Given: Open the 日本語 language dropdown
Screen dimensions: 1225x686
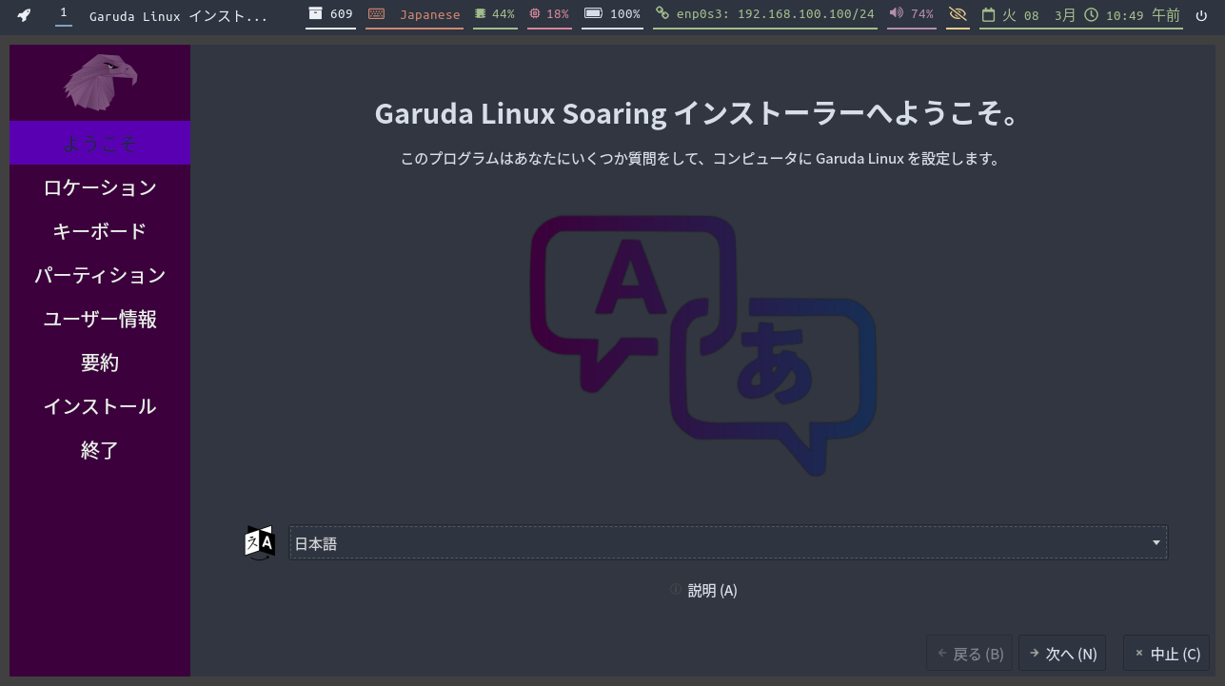Looking at the screenshot, I should point(728,543).
